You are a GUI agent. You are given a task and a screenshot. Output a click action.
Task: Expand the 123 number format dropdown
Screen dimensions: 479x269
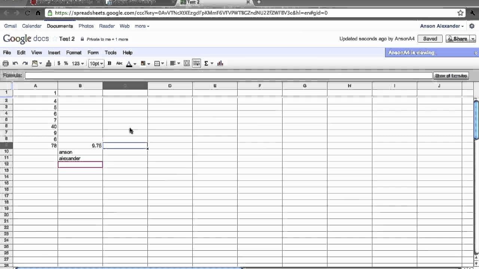pos(78,64)
